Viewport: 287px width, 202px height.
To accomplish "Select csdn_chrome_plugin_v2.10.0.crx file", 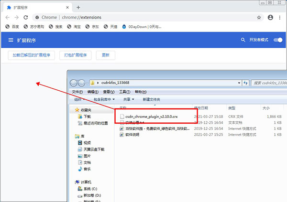I will 149,117.
